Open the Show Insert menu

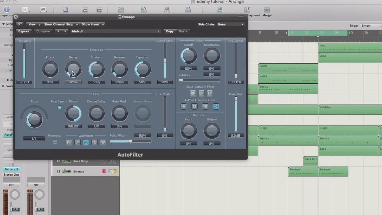coord(90,24)
